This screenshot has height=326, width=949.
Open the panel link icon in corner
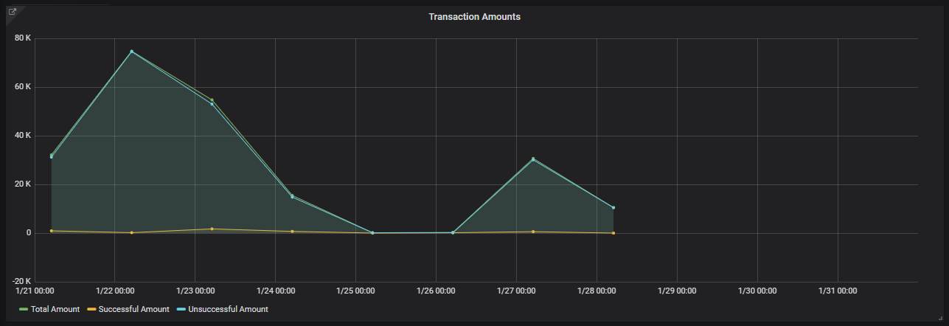pos(12,12)
